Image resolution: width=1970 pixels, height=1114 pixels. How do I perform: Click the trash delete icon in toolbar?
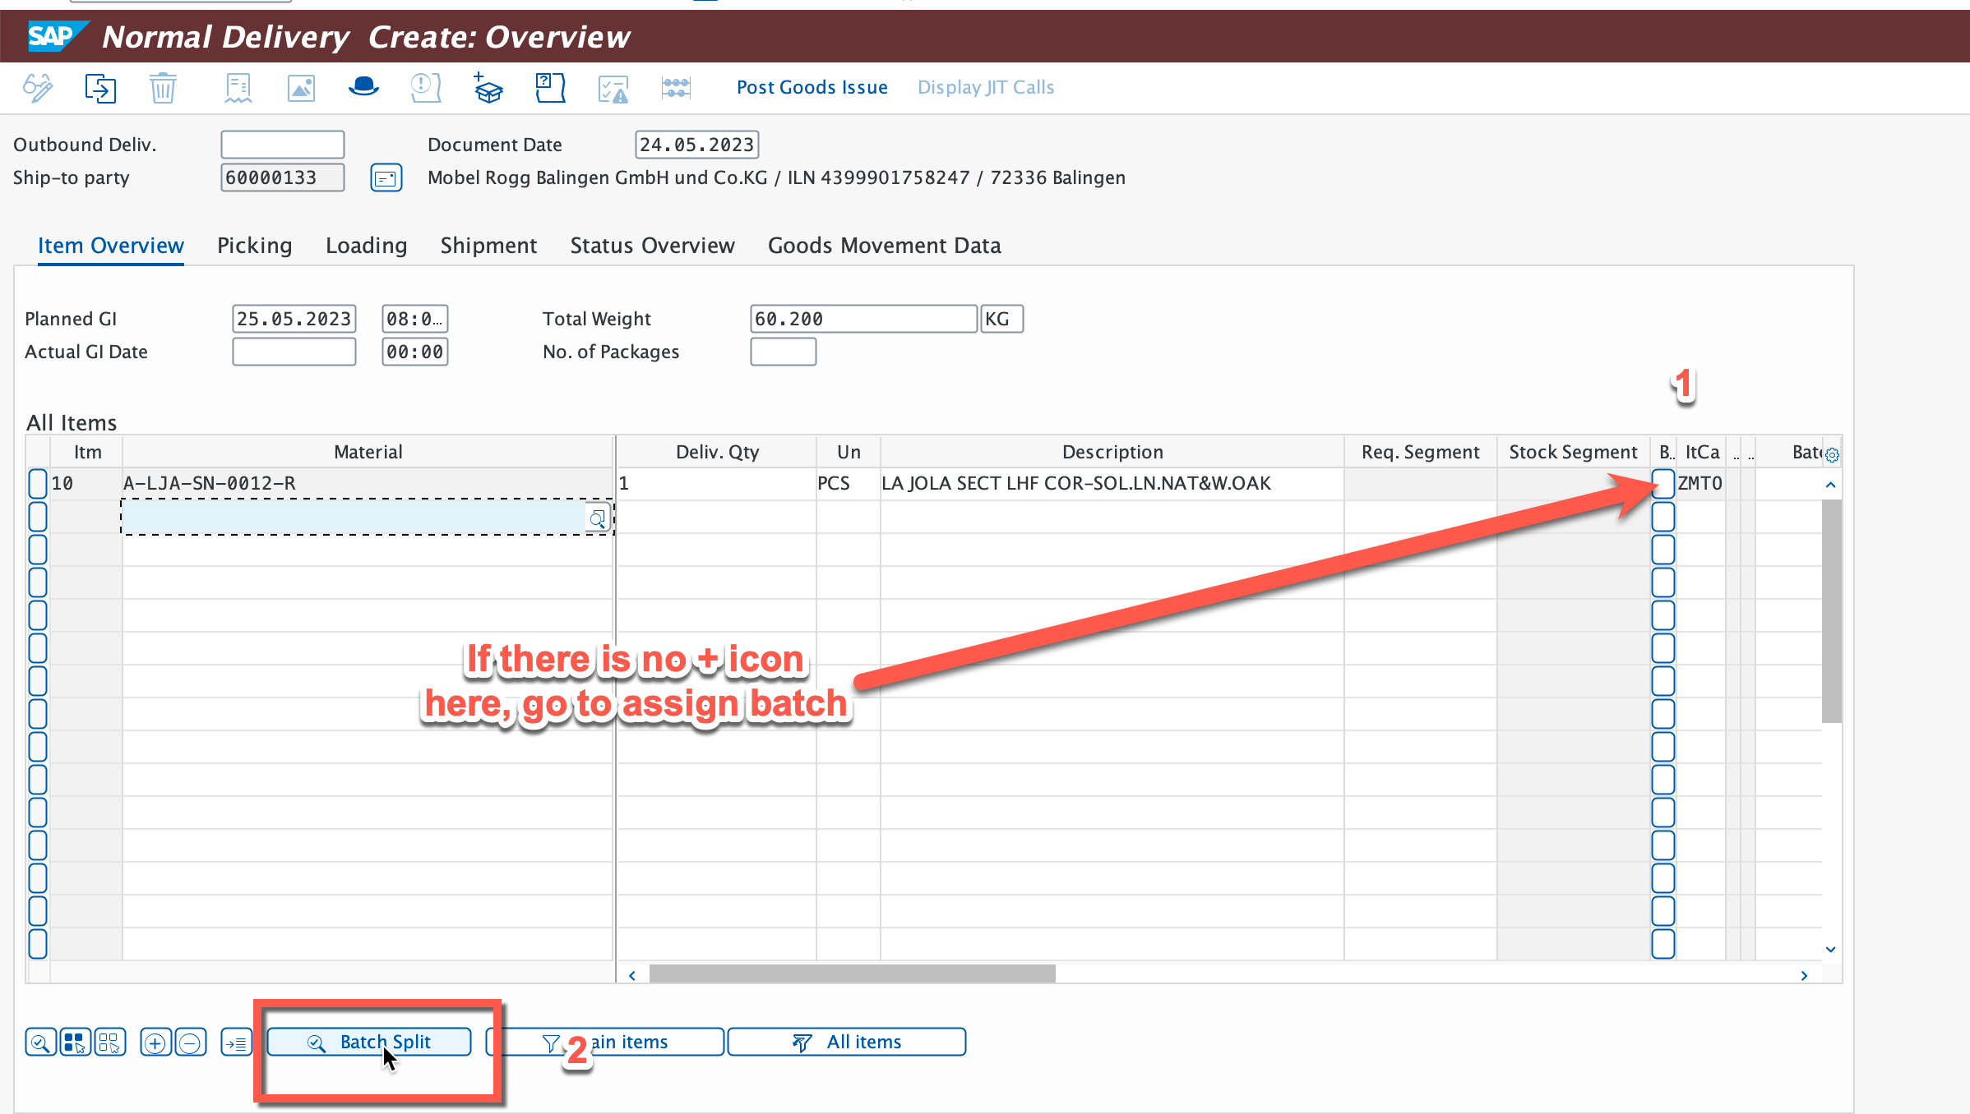point(163,87)
